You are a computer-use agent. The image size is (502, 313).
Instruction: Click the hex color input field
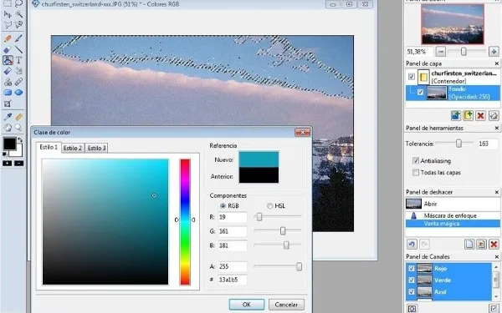233,280
